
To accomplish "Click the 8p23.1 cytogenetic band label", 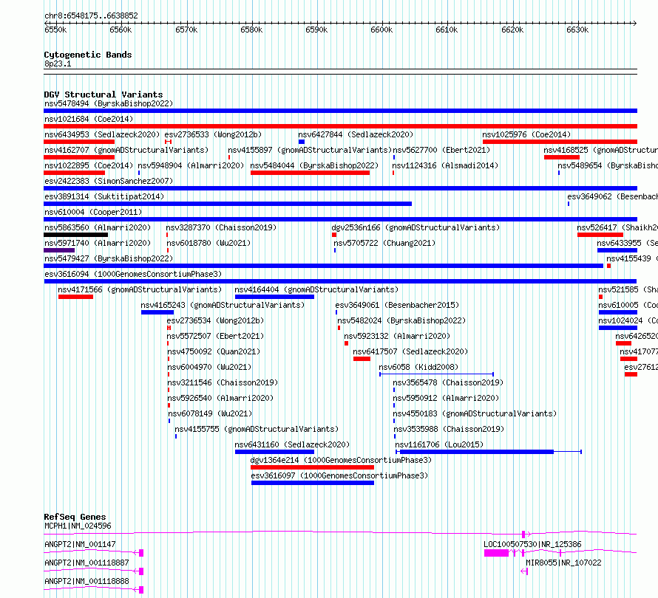I will (58, 63).
